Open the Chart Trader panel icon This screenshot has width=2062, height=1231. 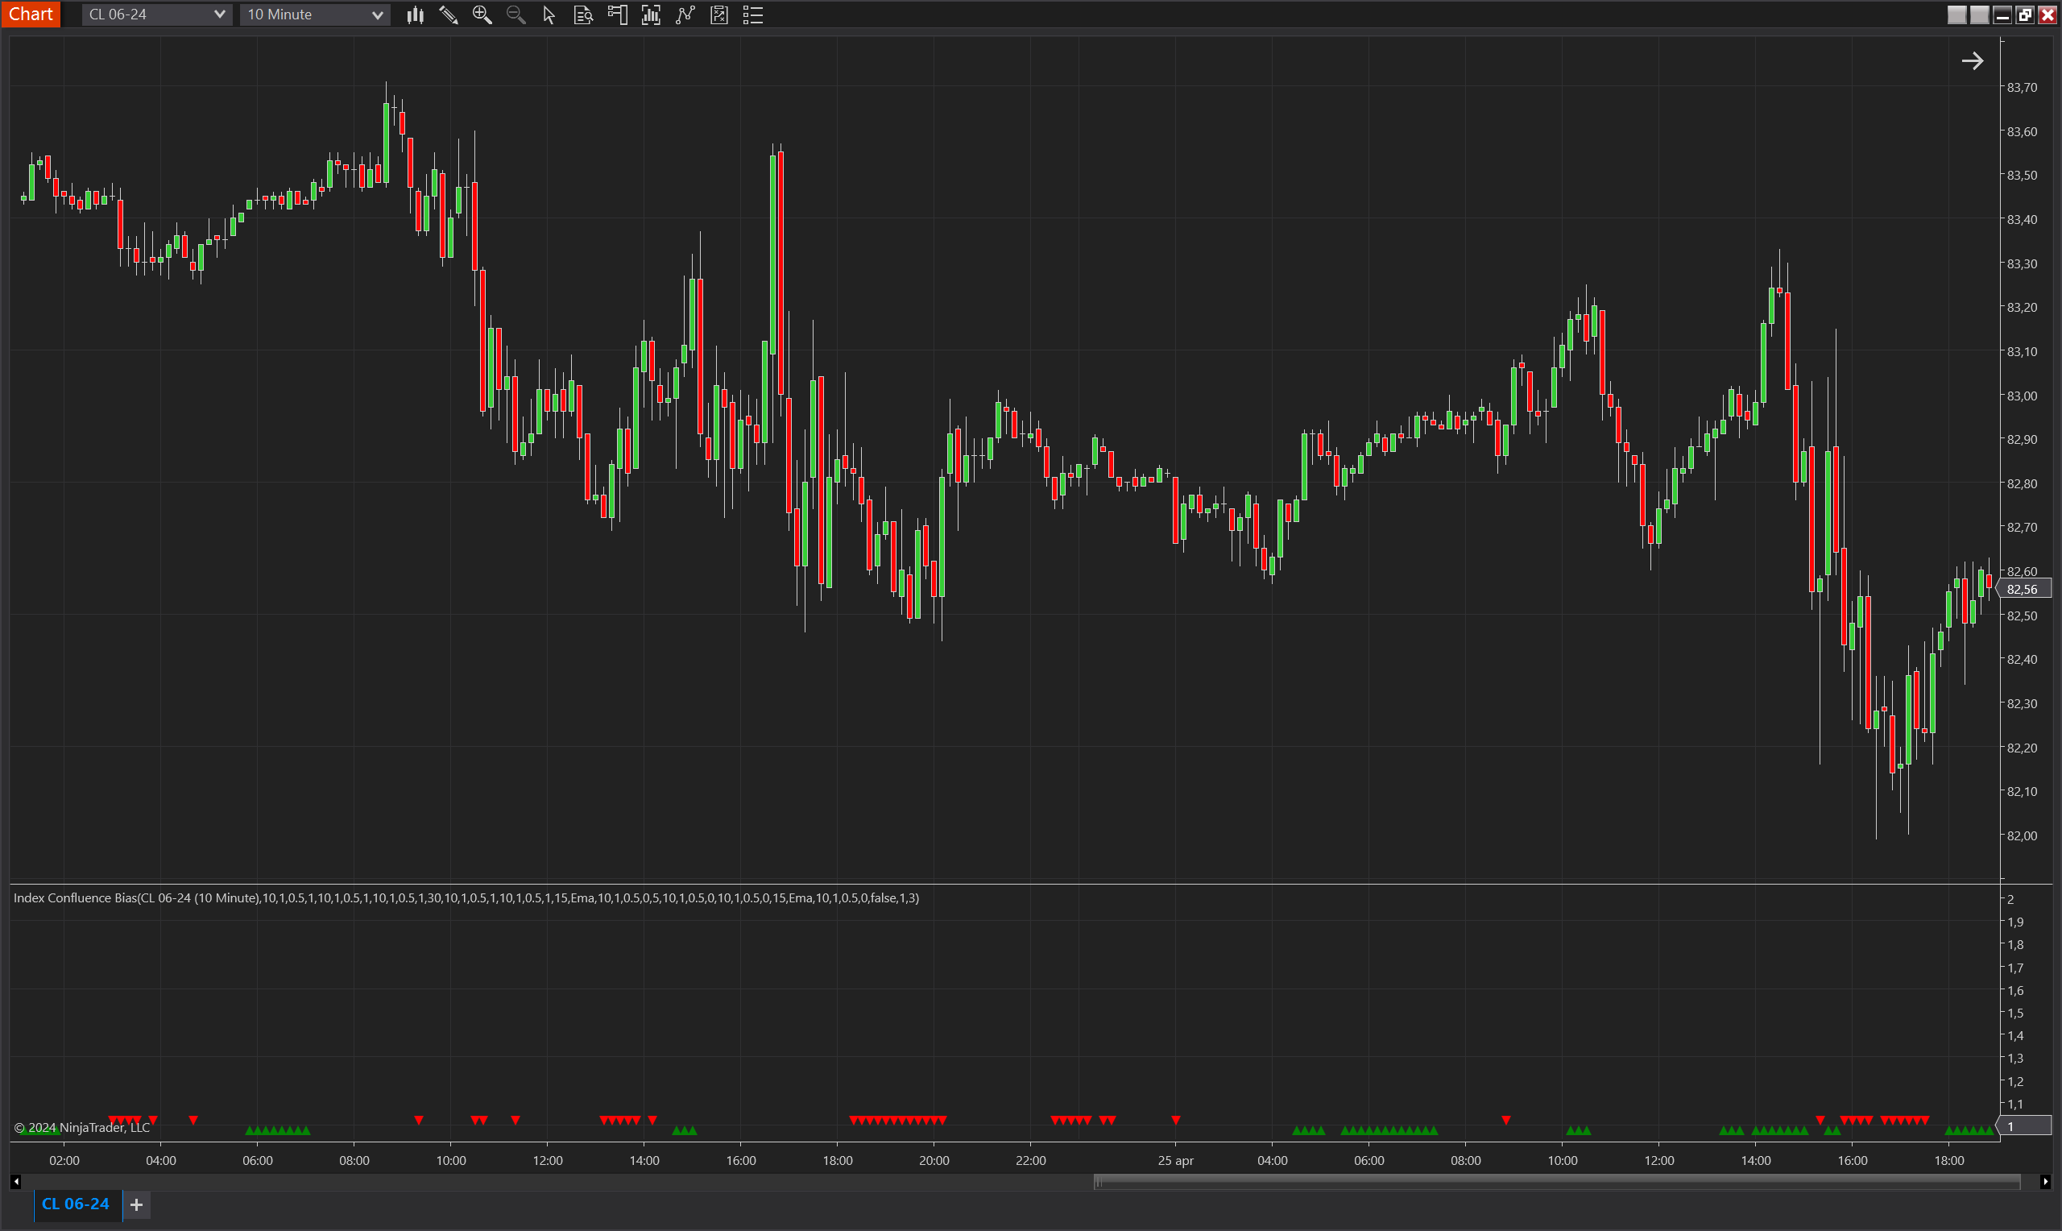[x=617, y=15]
